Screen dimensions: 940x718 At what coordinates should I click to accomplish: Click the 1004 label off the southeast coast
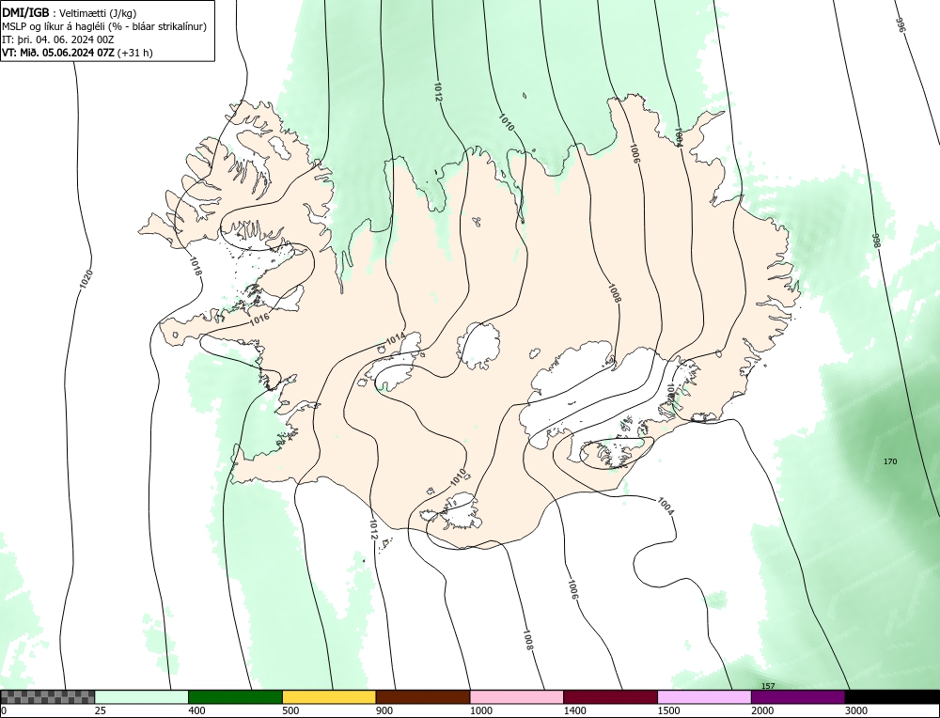coord(666,506)
